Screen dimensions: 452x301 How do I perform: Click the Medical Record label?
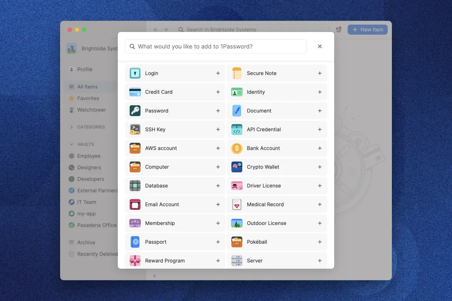click(265, 204)
